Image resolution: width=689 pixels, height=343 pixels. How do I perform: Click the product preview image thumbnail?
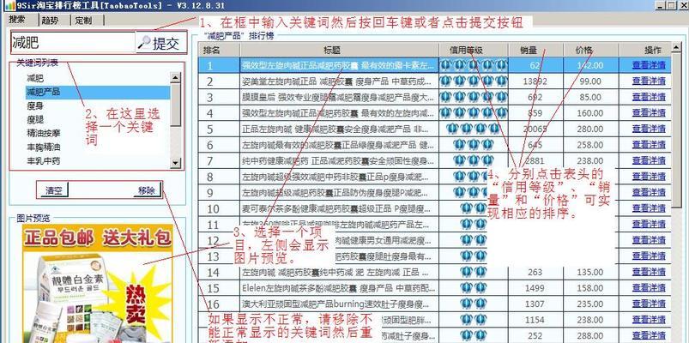click(97, 283)
